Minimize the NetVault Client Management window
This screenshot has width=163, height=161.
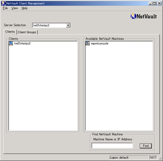point(150,3)
